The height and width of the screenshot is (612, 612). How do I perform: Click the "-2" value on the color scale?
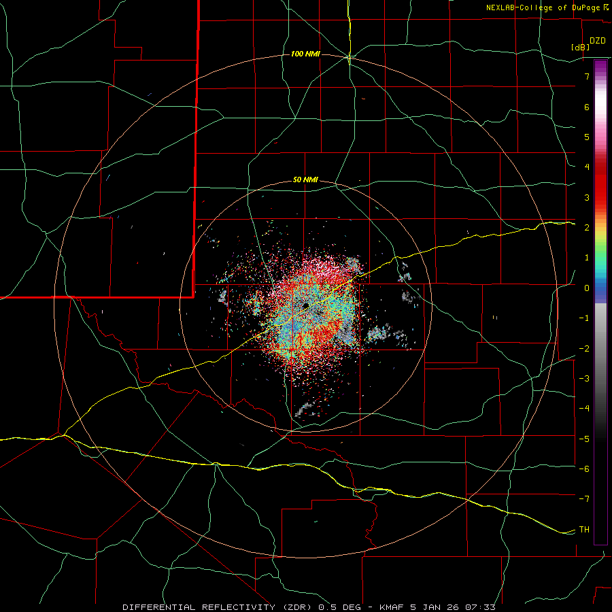584,348
